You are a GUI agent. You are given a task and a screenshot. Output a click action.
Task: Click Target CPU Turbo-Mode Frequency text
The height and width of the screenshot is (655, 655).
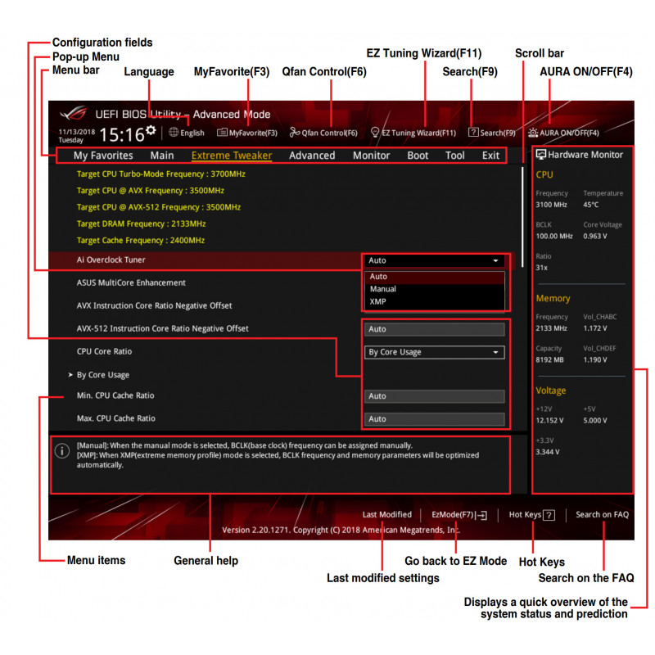click(x=160, y=174)
